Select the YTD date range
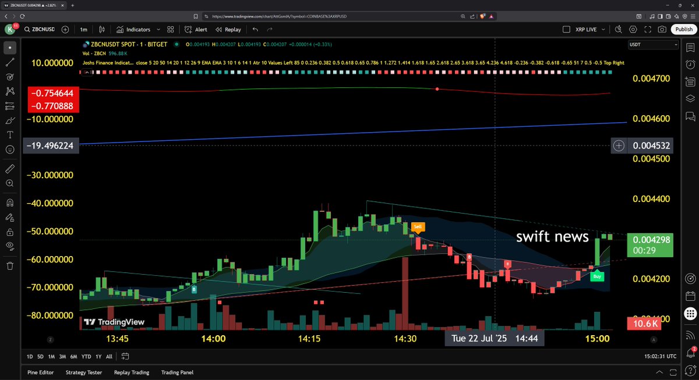This screenshot has width=699, height=380. click(x=86, y=356)
